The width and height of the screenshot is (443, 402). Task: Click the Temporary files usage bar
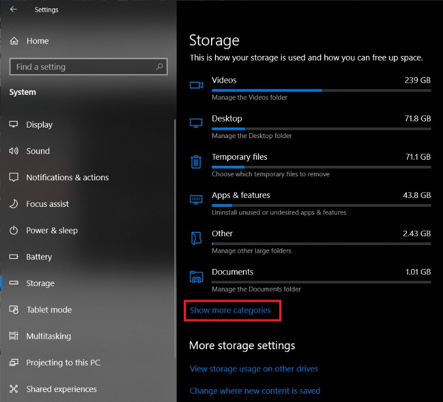(x=322, y=167)
